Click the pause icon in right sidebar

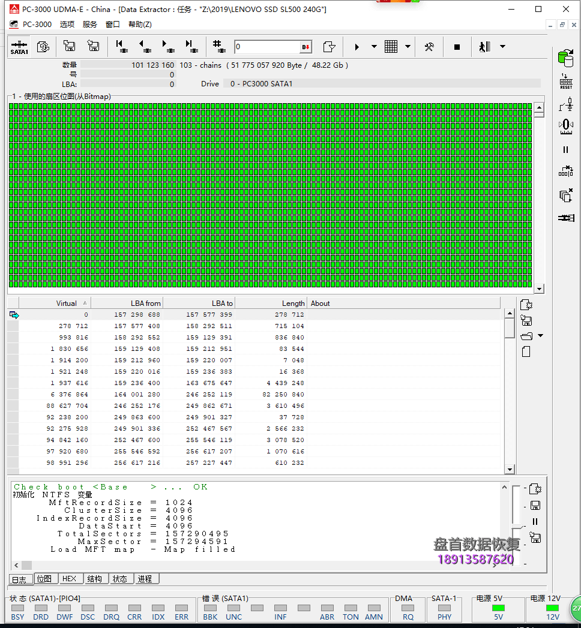point(566,150)
